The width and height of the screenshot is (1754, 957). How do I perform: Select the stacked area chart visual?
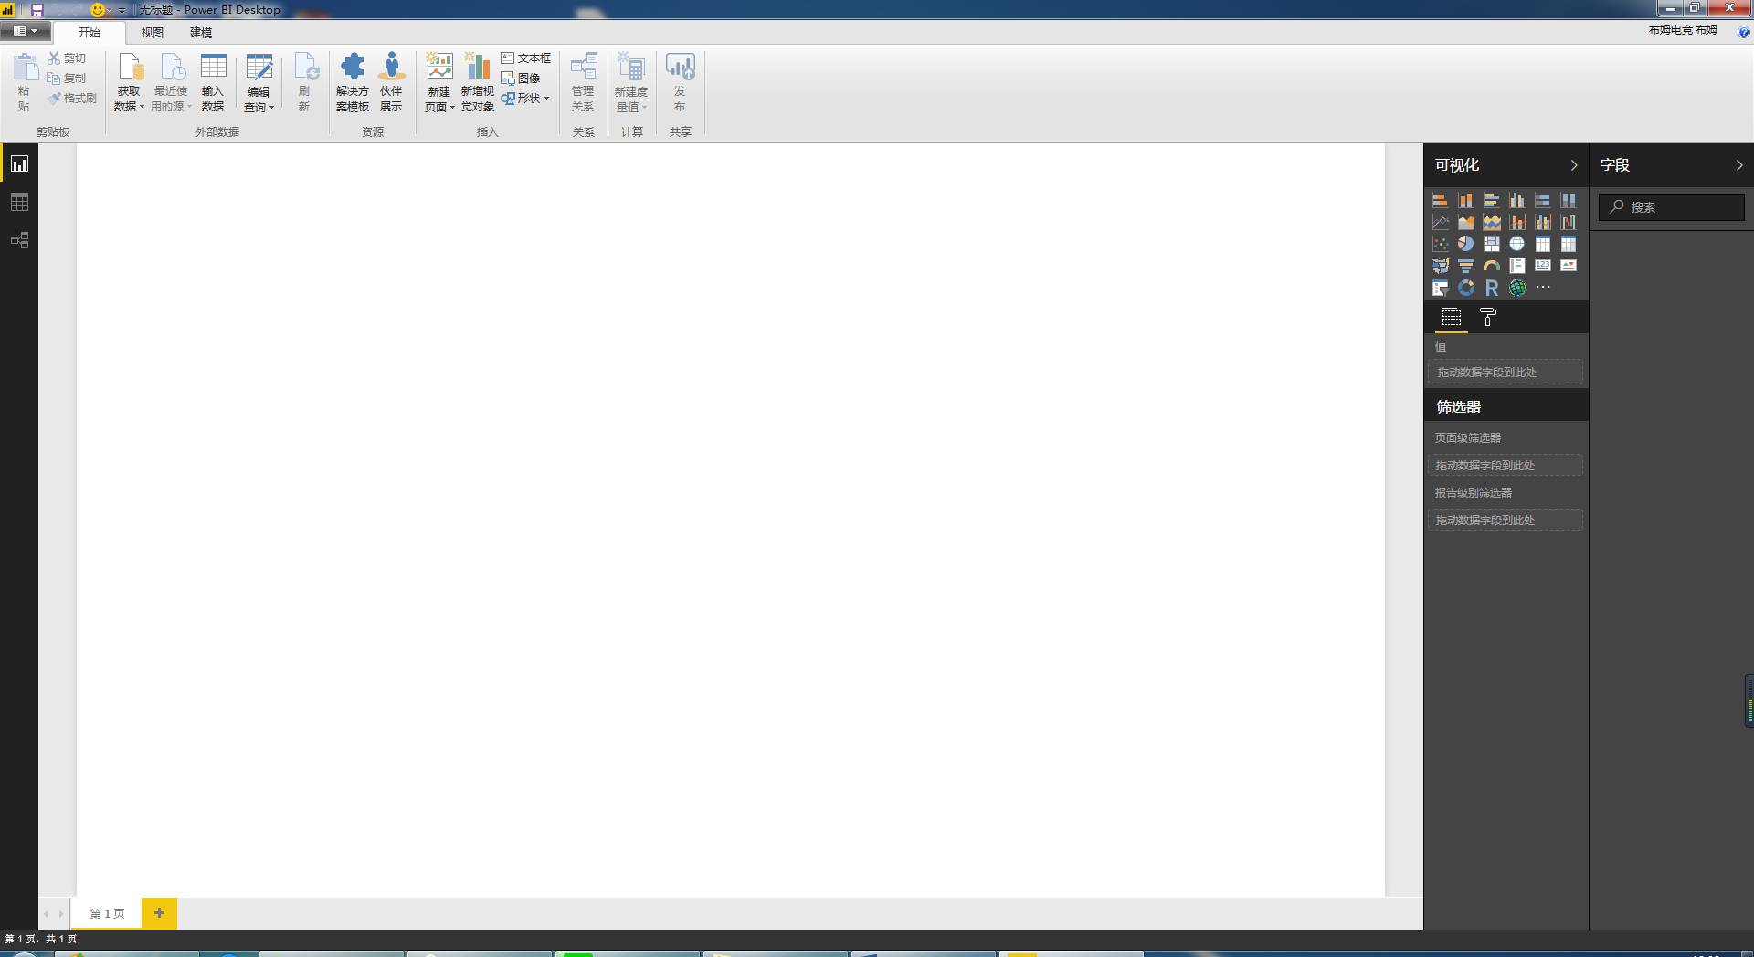coord(1491,222)
